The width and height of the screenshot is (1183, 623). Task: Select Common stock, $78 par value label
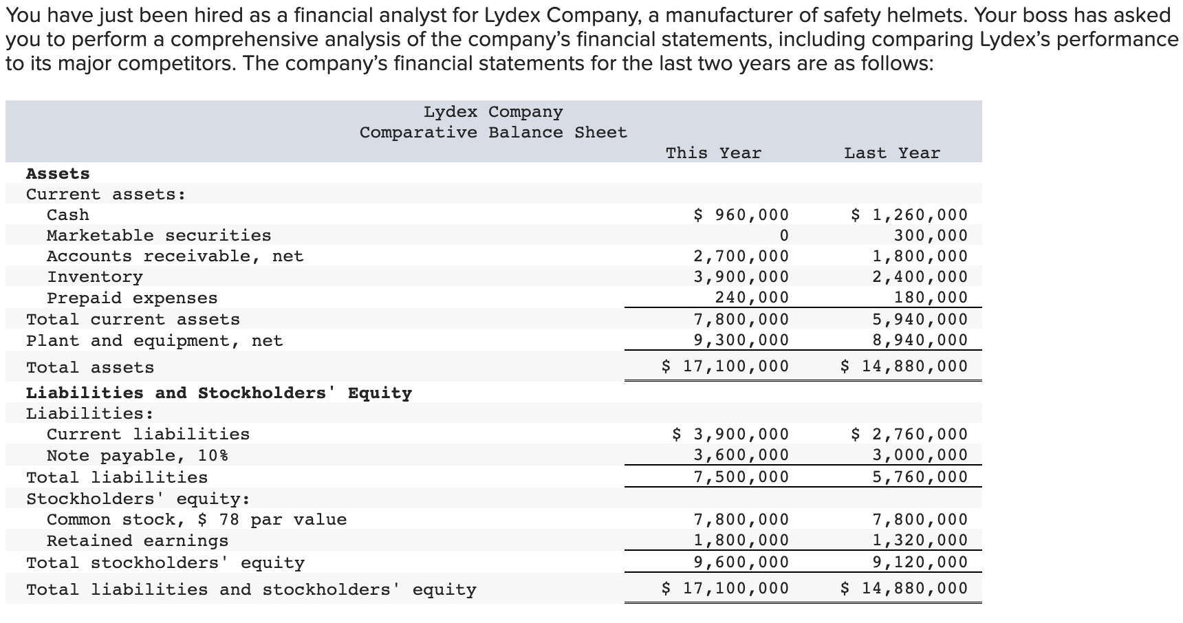[x=197, y=520]
